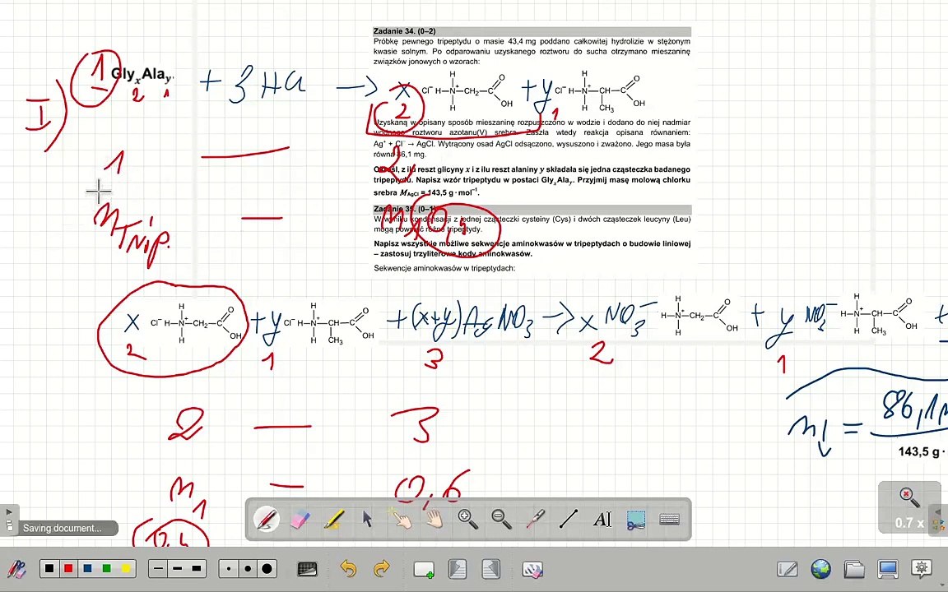This screenshot has width=948, height=592.
Task: Pick the yellow pen color
Action: [x=126, y=568]
